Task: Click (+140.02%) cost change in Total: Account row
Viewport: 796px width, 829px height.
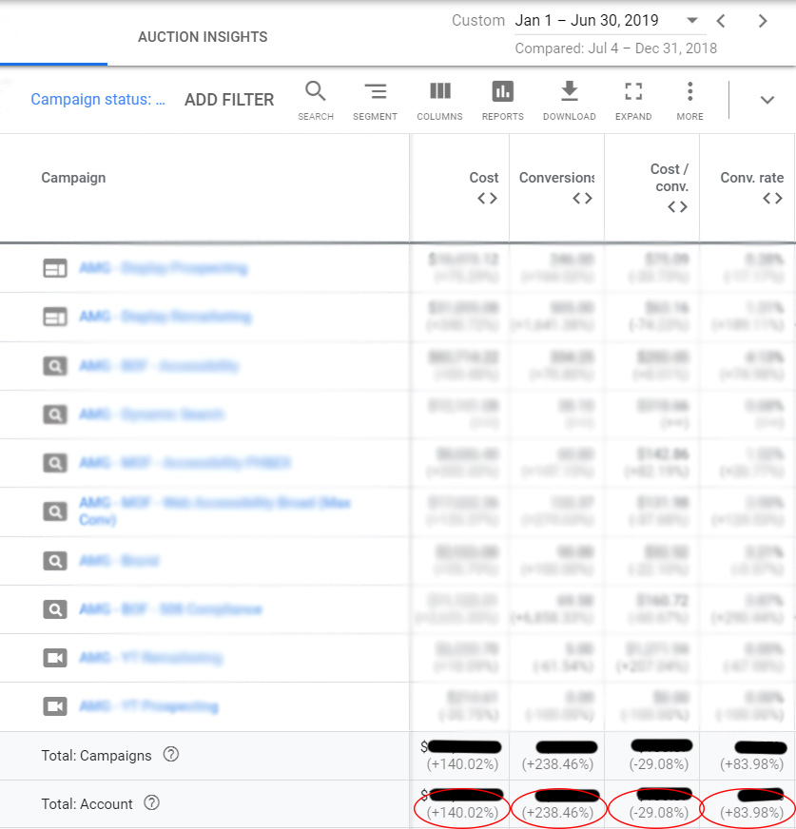Action: point(462,813)
